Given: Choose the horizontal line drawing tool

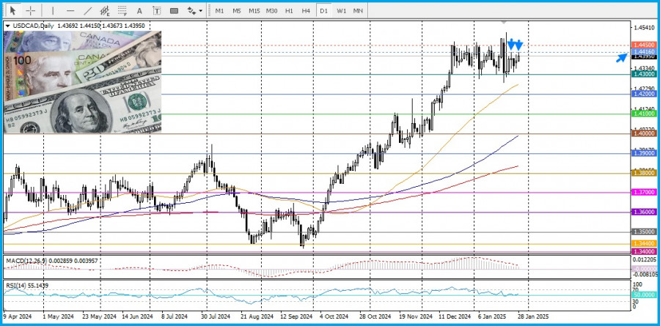Looking at the screenshot, I should pos(70,11).
